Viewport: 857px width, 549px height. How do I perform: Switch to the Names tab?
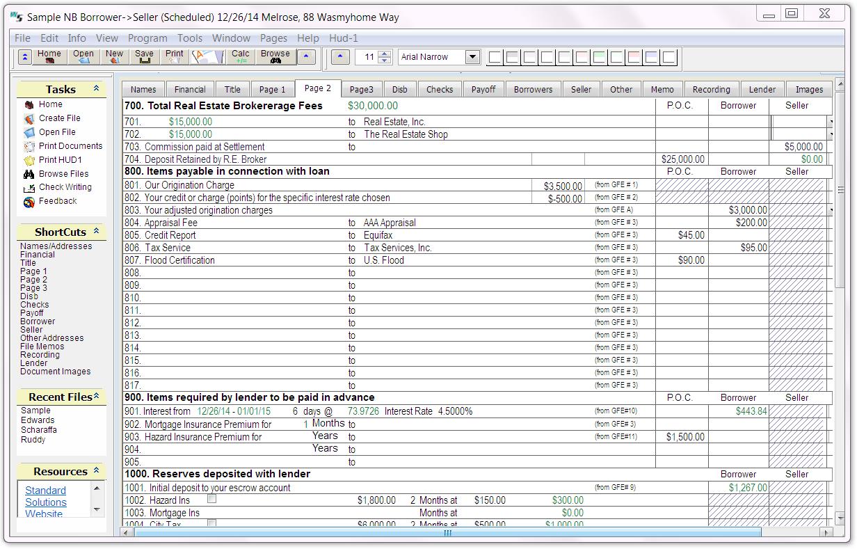tap(143, 89)
